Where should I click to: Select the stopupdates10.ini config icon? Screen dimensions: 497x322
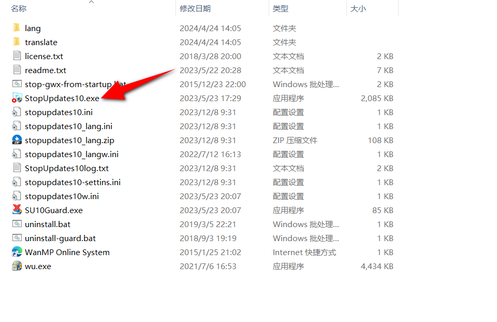point(17,112)
